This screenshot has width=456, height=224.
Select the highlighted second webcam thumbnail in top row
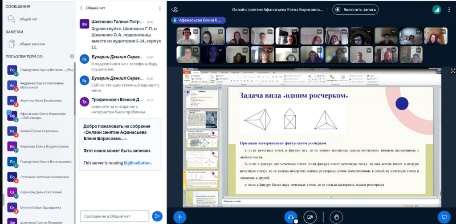click(x=213, y=36)
